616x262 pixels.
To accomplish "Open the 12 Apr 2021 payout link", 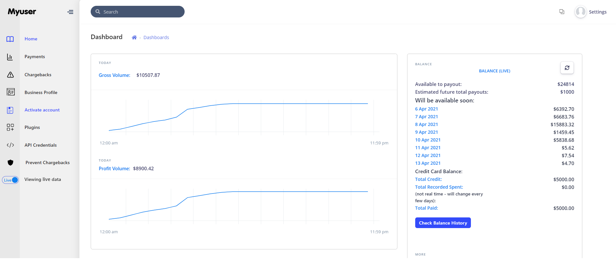I will click(x=428, y=155).
